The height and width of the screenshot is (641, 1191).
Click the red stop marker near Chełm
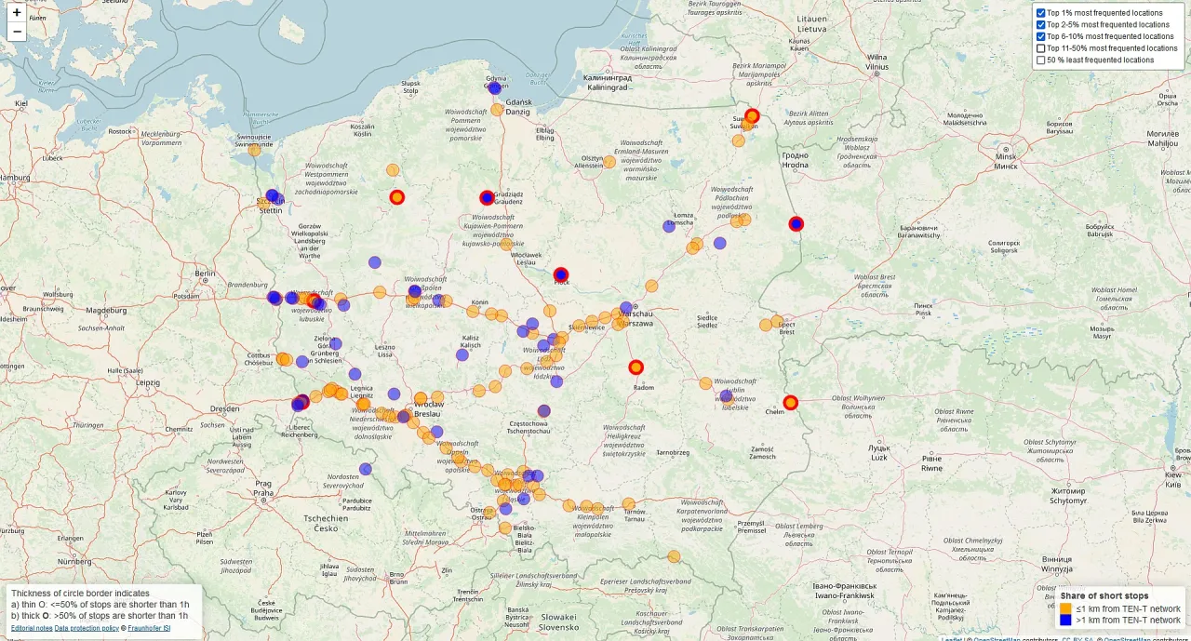pos(790,402)
